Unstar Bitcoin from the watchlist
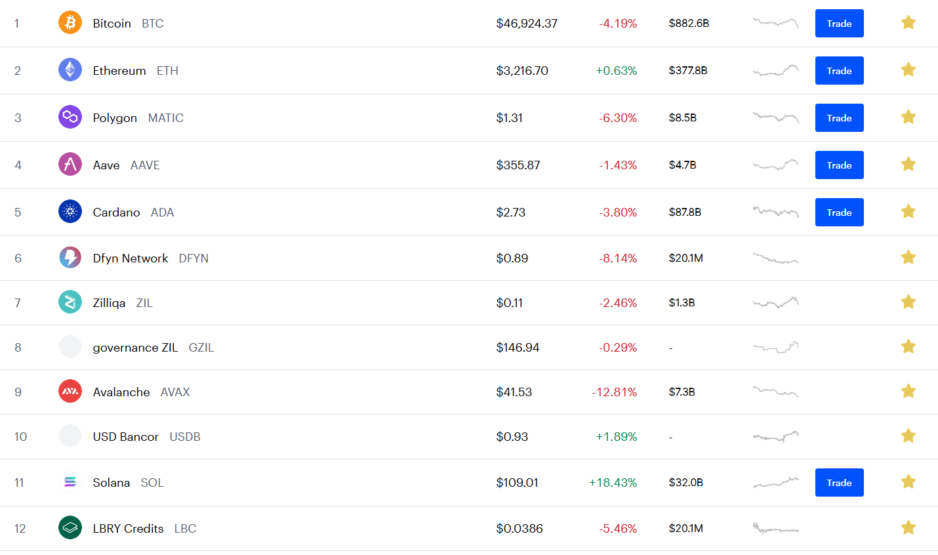Screen dimensions: 938x555 [908, 23]
